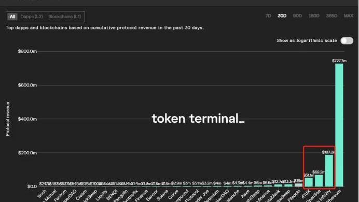Viewport: 359px width, 202px height.
Task: Click the token terminal_ watermark logo
Action: tap(198, 119)
